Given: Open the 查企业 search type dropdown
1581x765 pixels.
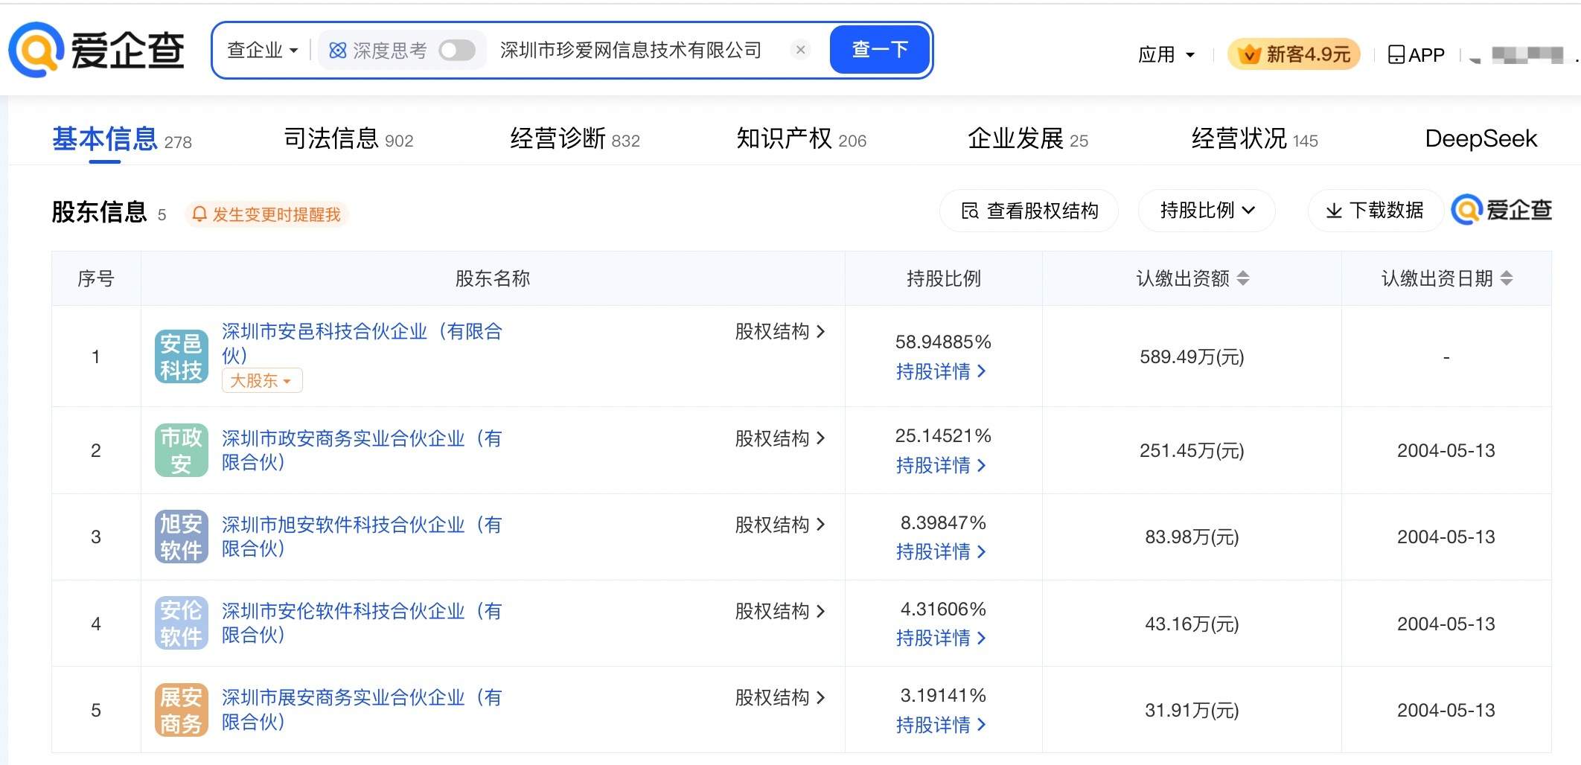Looking at the screenshot, I should coord(262,50).
